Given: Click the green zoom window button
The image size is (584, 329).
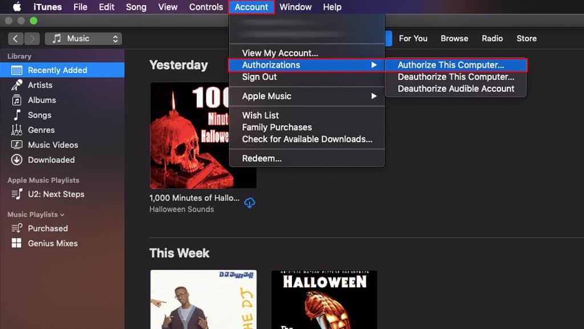Looking at the screenshot, I should 34,21.
